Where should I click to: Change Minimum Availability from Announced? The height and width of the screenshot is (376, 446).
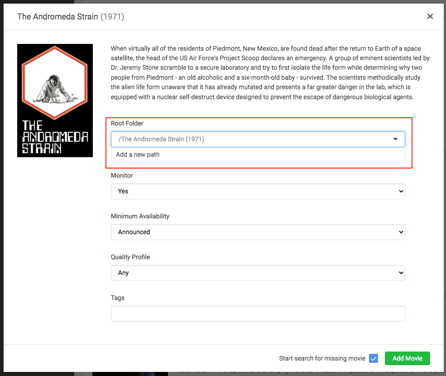(x=258, y=232)
